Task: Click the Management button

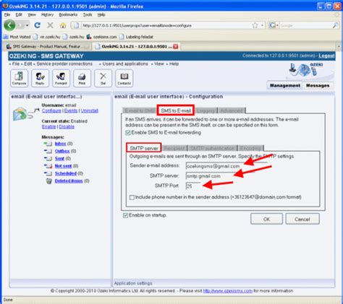Action: click(x=285, y=85)
